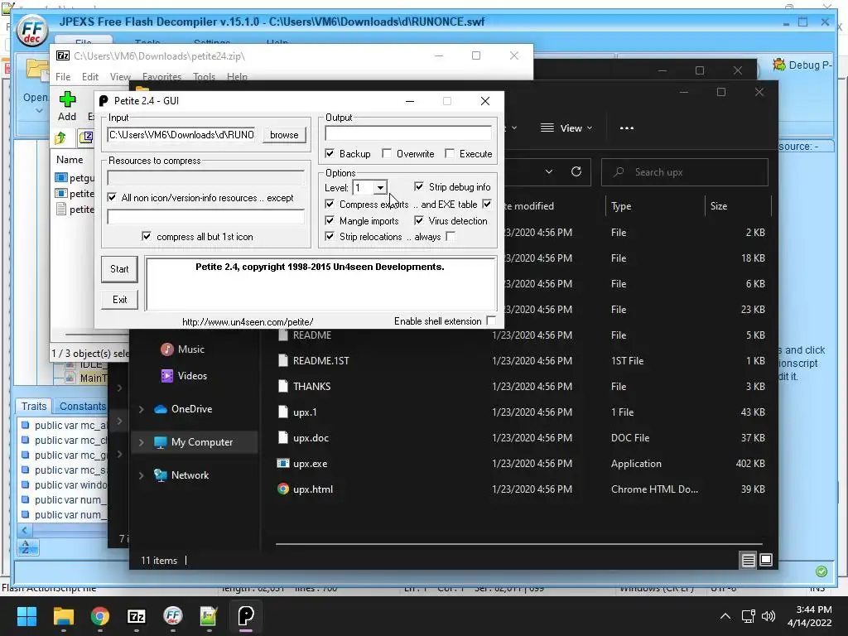Click the upx.exe application icon
Viewport: 848px width, 636px height.
point(283,464)
